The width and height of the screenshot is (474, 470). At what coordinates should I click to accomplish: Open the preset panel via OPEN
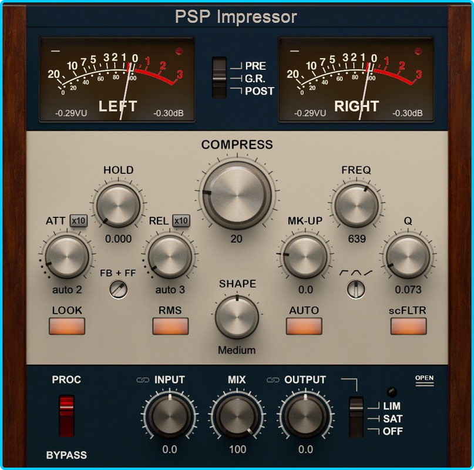425,380
